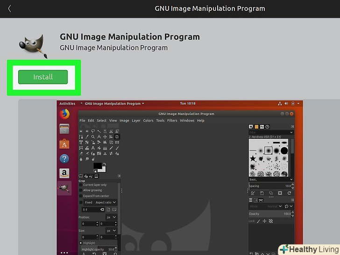This screenshot has height=255, width=340.
Task: Select the Text tool letter A
Action: point(93,148)
